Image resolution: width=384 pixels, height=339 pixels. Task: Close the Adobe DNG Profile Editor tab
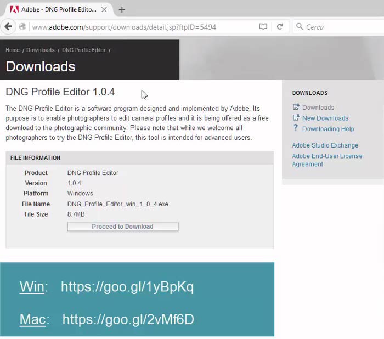(x=104, y=9)
